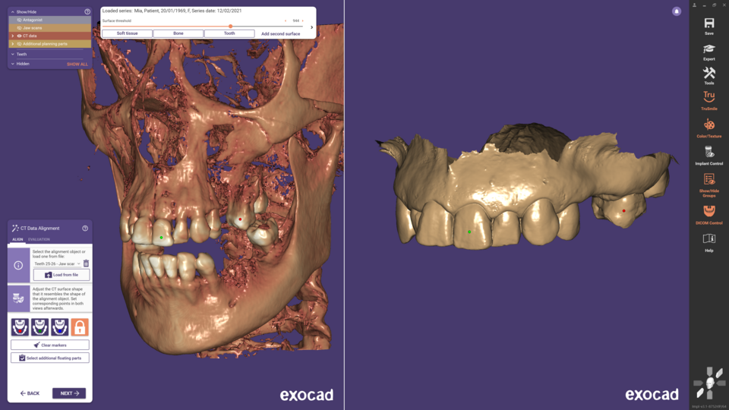Open the Tools menu icon
The width and height of the screenshot is (729, 410).
pyautogui.click(x=708, y=74)
